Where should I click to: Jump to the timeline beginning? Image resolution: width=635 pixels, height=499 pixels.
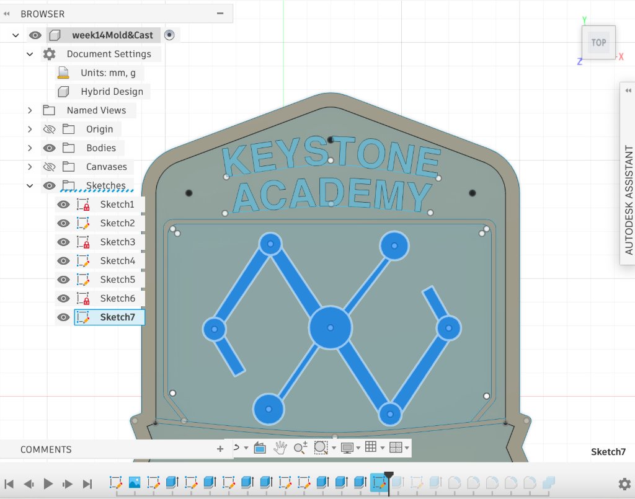click(x=9, y=484)
